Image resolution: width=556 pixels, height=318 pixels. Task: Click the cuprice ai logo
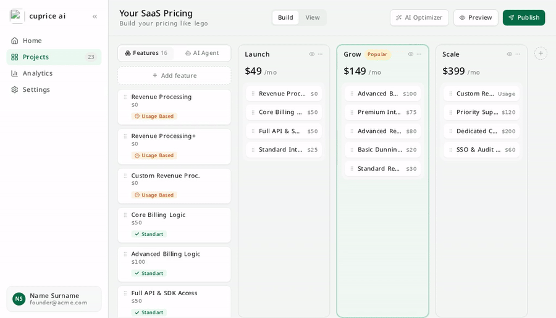tap(16, 16)
